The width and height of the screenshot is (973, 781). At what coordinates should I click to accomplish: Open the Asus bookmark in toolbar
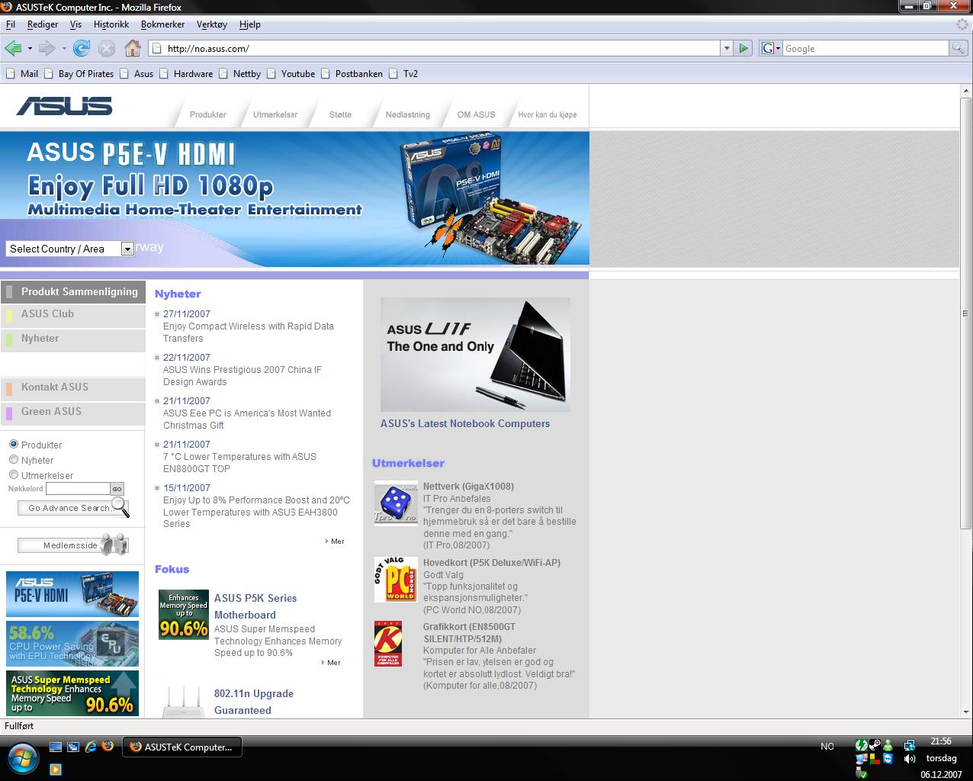pyautogui.click(x=136, y=74)
